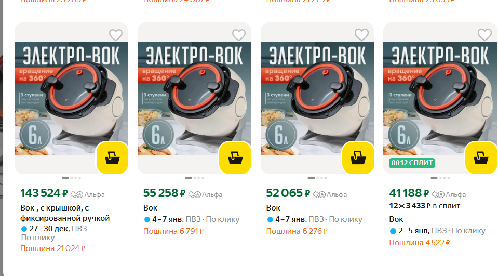Favorite the 143 524 ₽ wok with heart icon
Image resolution: width=498 pixels, height=276 pixels.
point(116,35)
